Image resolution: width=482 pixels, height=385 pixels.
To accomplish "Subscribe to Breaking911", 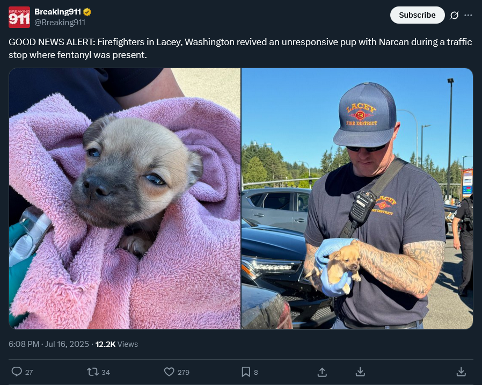I will point(417,15).
